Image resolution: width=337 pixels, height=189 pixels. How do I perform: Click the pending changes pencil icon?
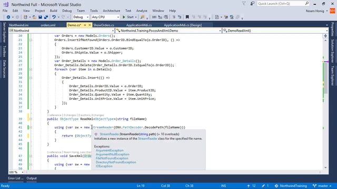click(263, 186)
